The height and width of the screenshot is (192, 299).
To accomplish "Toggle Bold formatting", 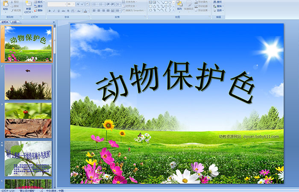I will coord(50,11).
